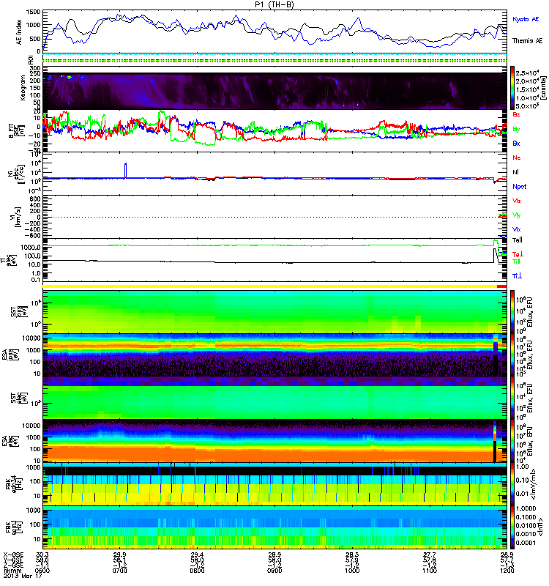The image size is (549, 586).
Task: Select the red Ne legend label
Action: click(x=517, y=157)
